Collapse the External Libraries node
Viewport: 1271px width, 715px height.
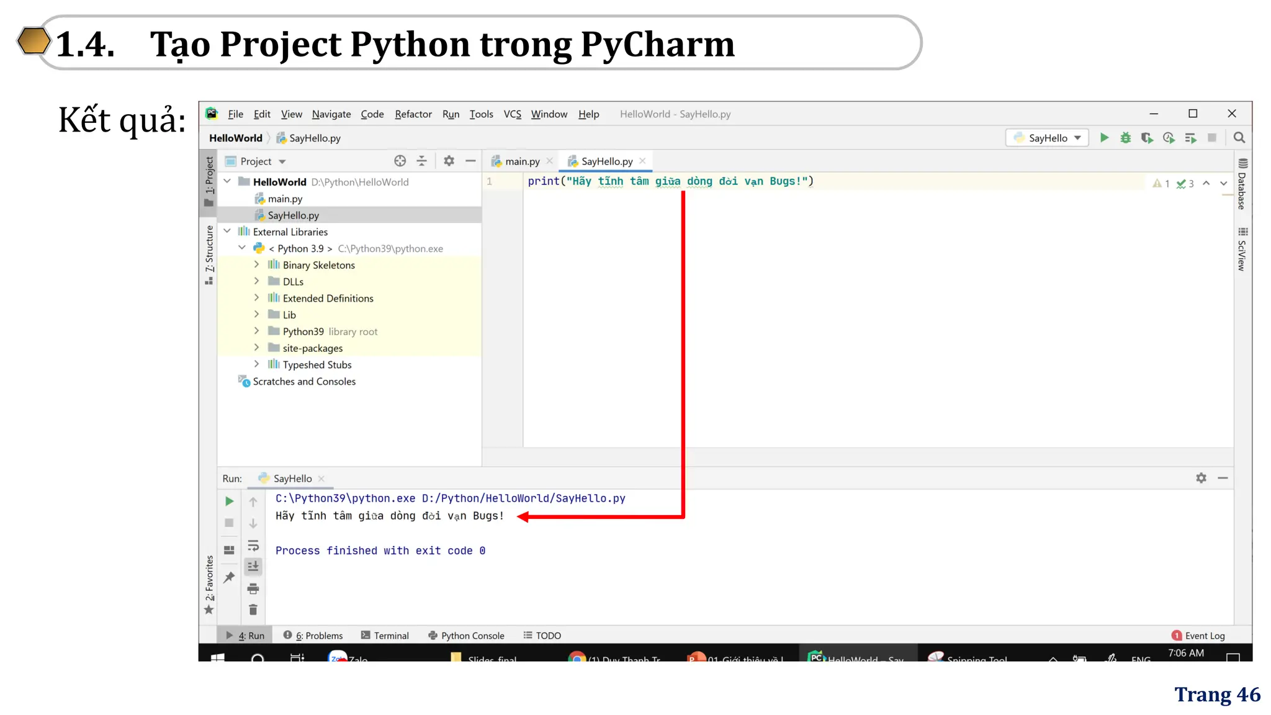227,232
